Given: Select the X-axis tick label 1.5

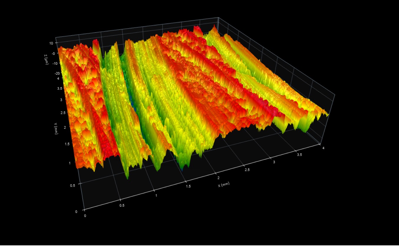Looking at the screenshot, I should point(189,187).
